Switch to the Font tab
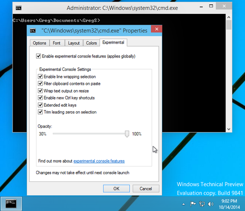 (x=57, y=43)
